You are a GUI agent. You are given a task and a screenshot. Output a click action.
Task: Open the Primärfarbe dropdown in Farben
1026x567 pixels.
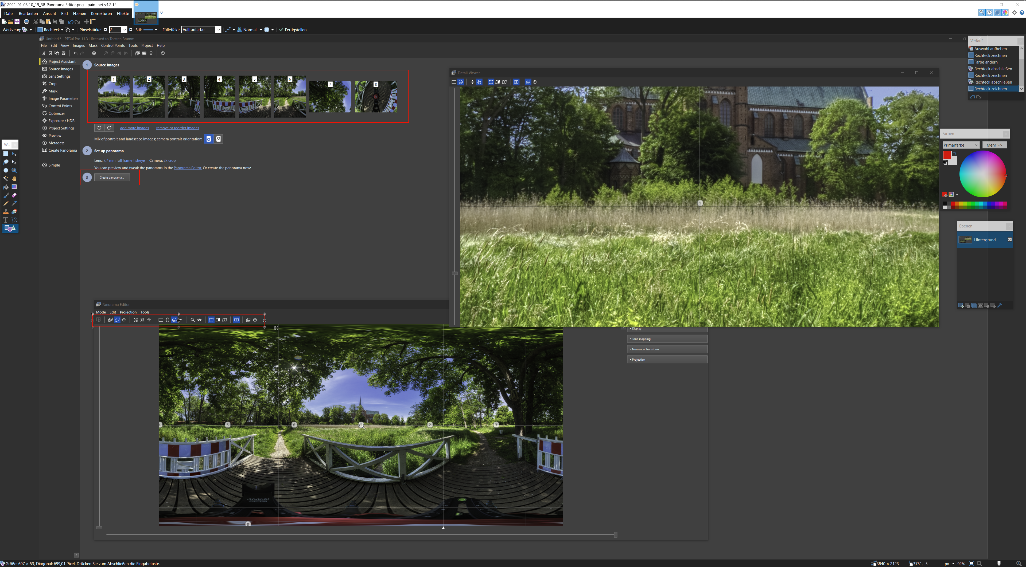(x=961, y=145)
